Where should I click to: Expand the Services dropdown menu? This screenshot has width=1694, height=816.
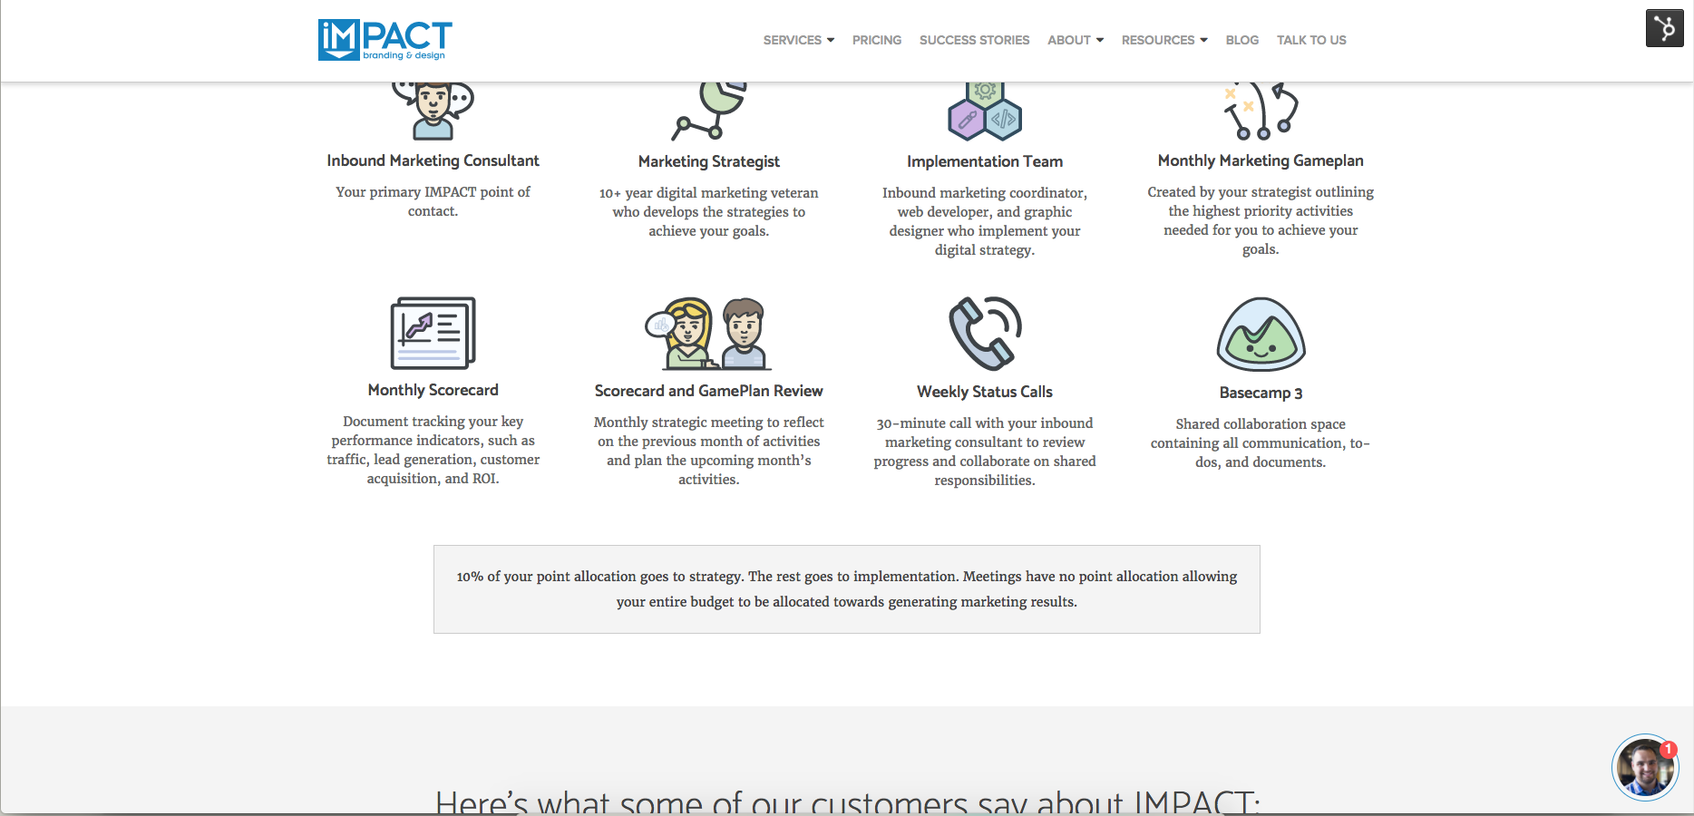pos(798,40)
